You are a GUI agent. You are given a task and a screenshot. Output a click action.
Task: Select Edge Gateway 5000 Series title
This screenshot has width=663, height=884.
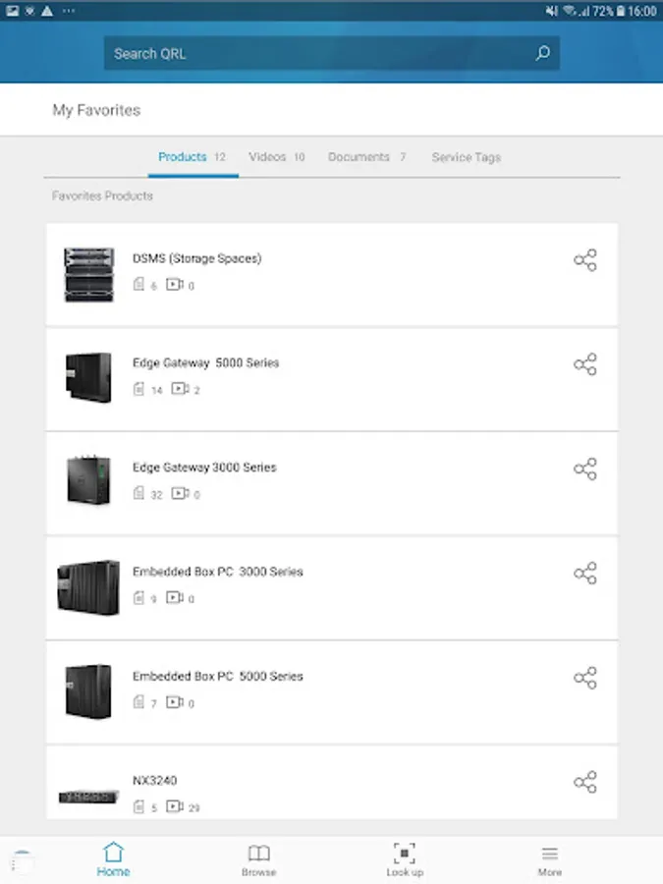pos(206,362)
